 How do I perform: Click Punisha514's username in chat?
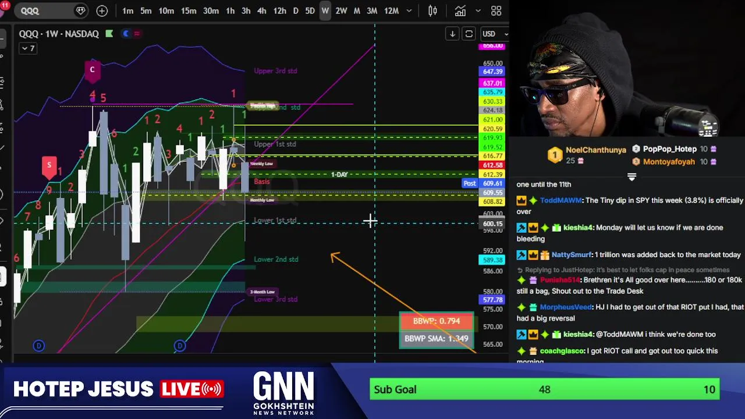[560, 280]
